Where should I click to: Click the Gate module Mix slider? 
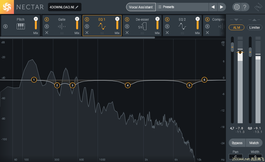[77, 23]
